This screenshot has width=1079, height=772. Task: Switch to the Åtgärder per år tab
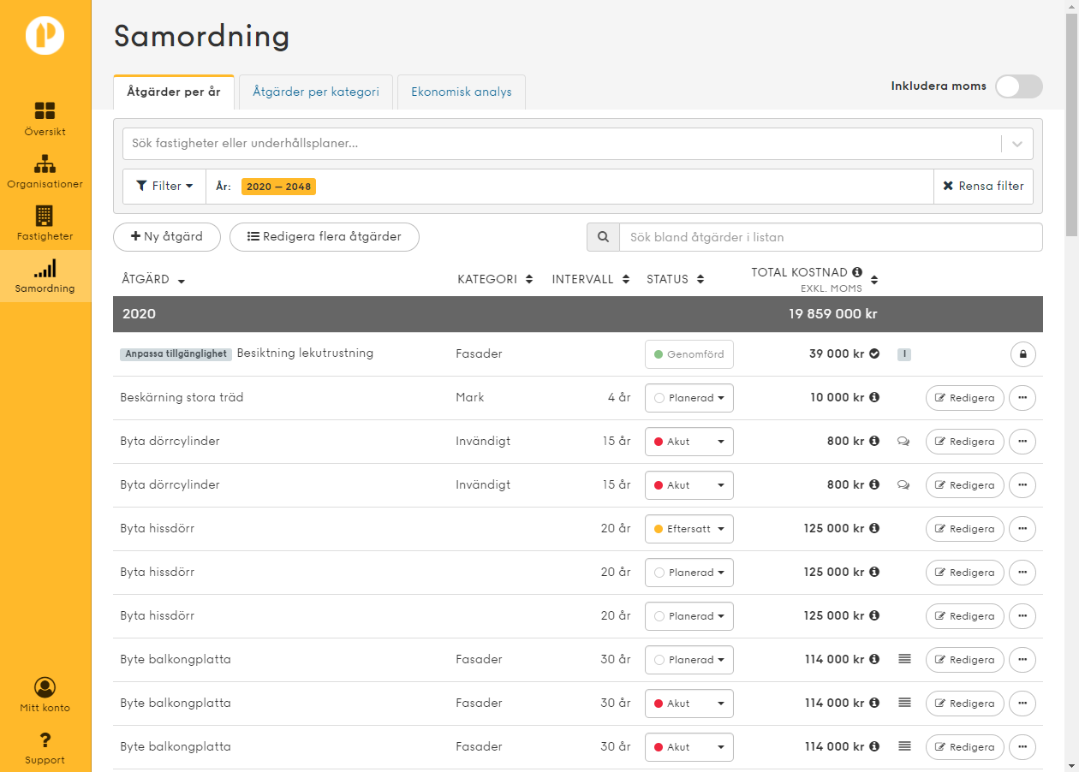[174, 92]
